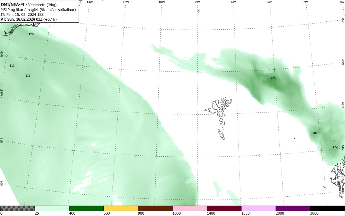Click the Shetland Islands coastline outline
345x216 pixels.
tap(338, 176)
